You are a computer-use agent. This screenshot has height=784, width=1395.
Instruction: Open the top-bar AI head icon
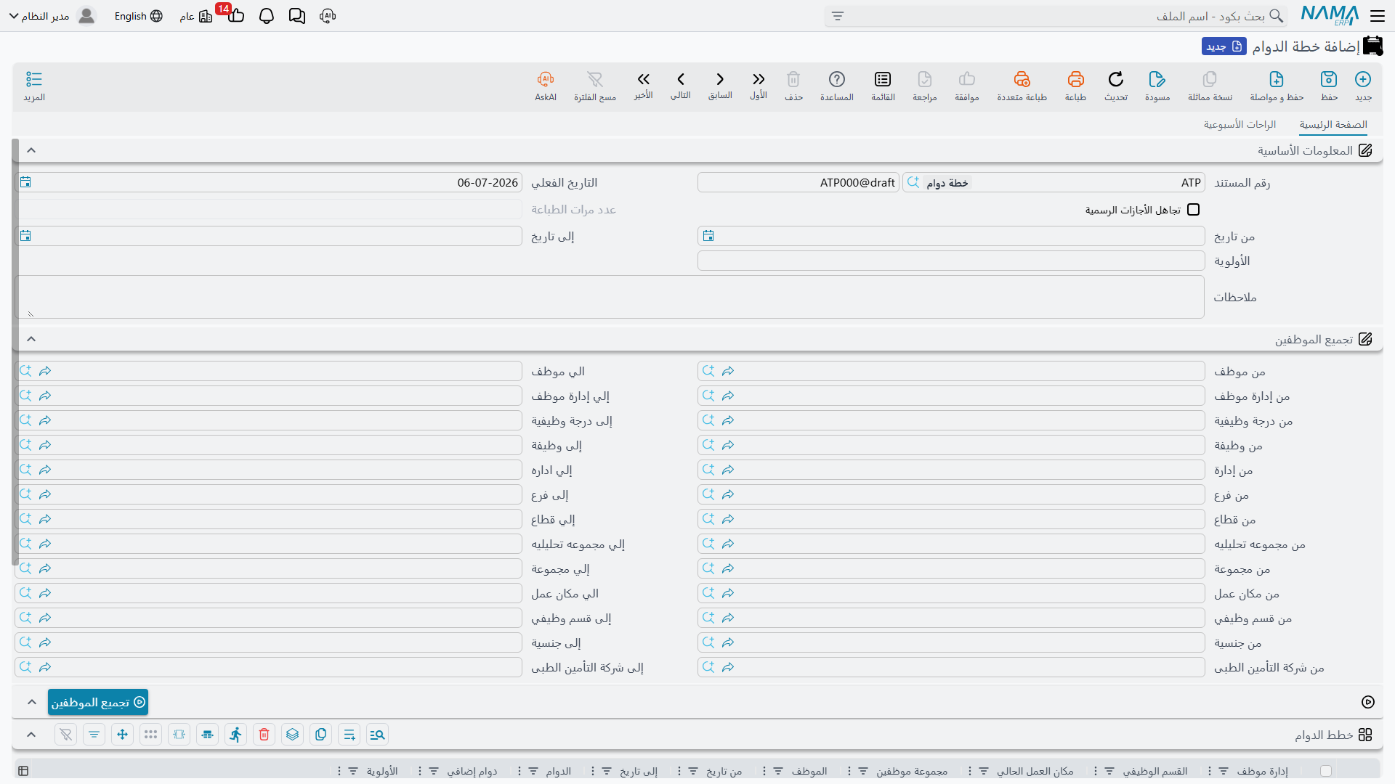(328, 16)
